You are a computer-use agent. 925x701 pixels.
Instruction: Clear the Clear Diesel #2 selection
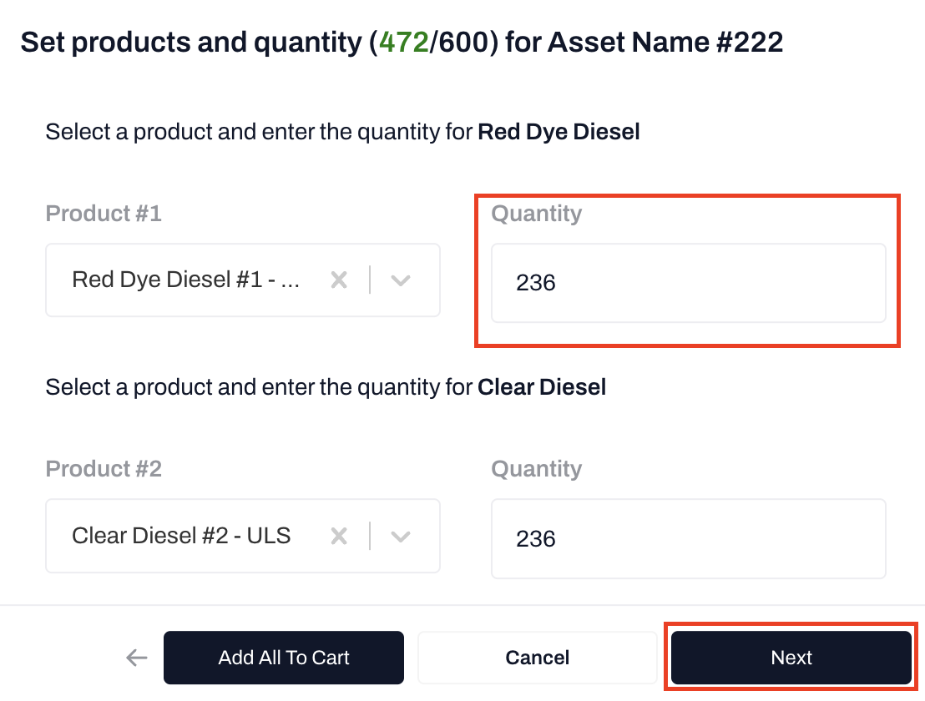click(x=338, y=537)
